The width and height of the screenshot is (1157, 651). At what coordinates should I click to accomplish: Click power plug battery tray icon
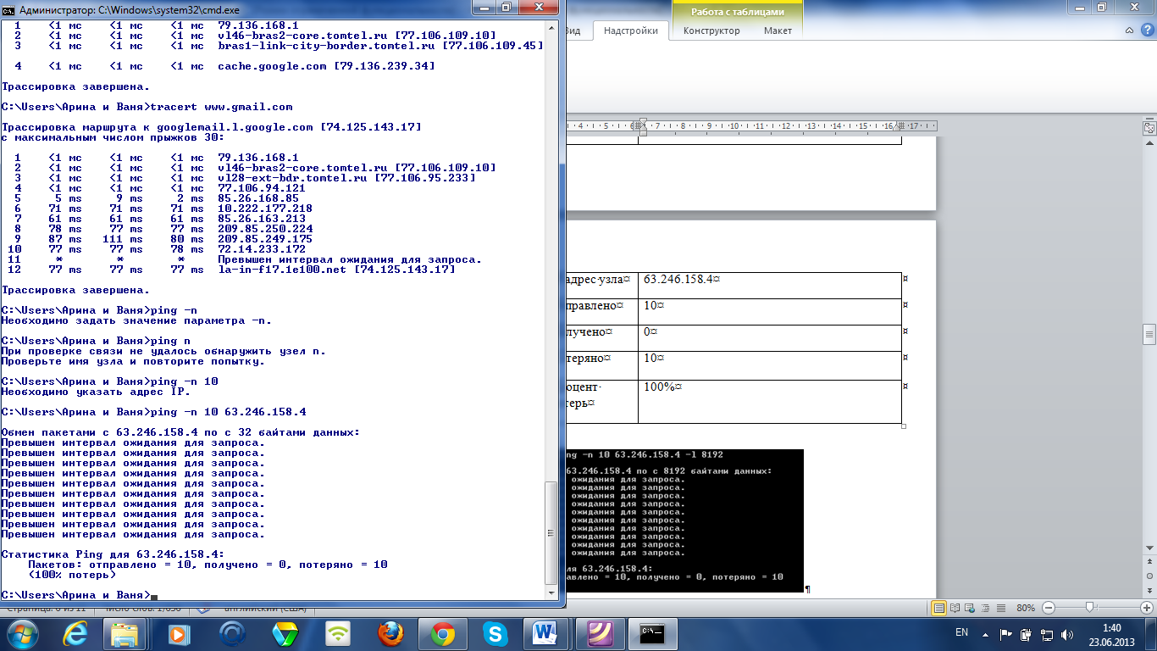pos(1027,633)
